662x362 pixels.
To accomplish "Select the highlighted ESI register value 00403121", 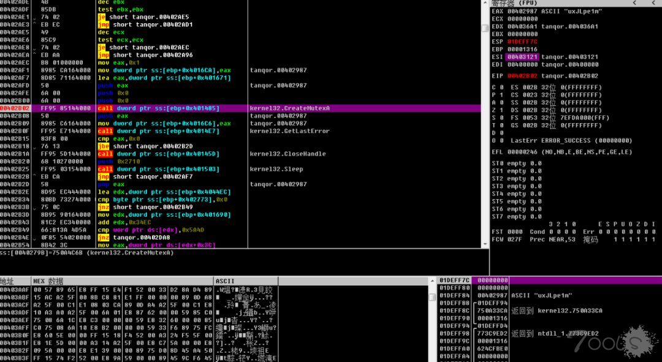I will [521, 57].
